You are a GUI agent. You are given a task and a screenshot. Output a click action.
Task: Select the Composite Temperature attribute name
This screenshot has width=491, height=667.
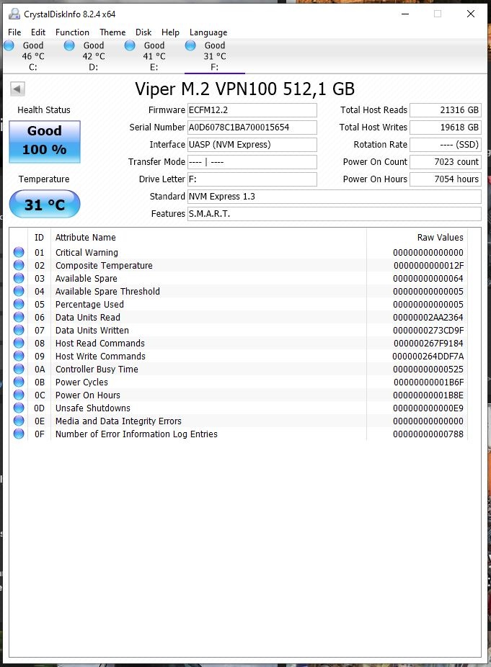click(x=104, y=266)
